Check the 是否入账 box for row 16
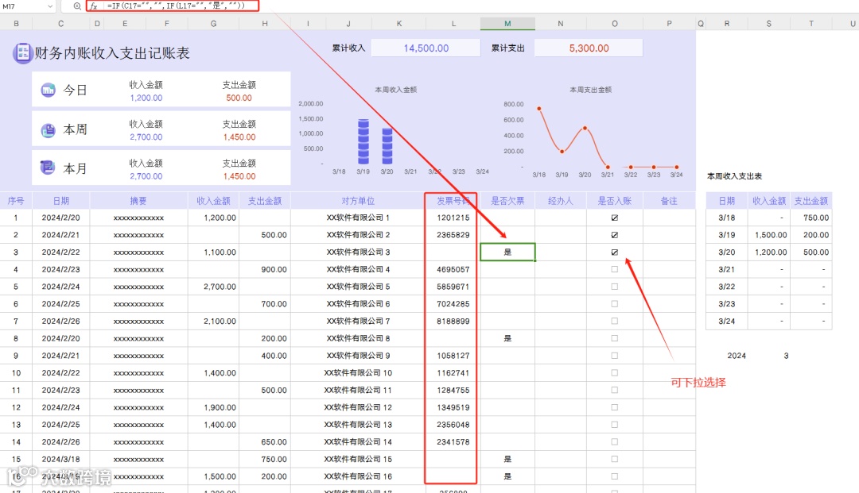The width and height of the screenshot is (859, 493). tap(615, 476)
